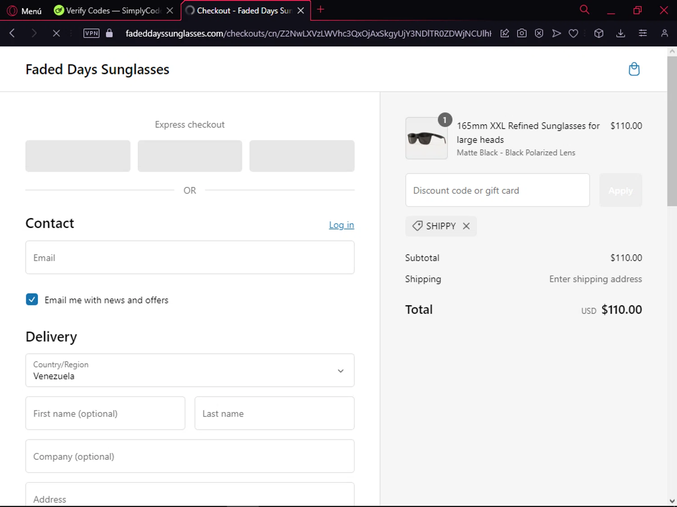Open the downloads icon
The width and height of the screenshot is (677, 507).
pos(621,33)
